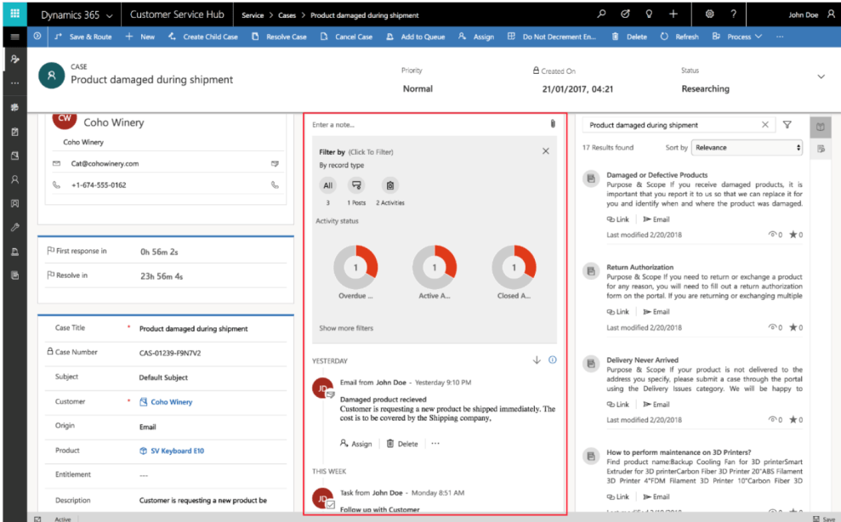
Task: Click Save & Route command
Action: click(x=83, y=37)
